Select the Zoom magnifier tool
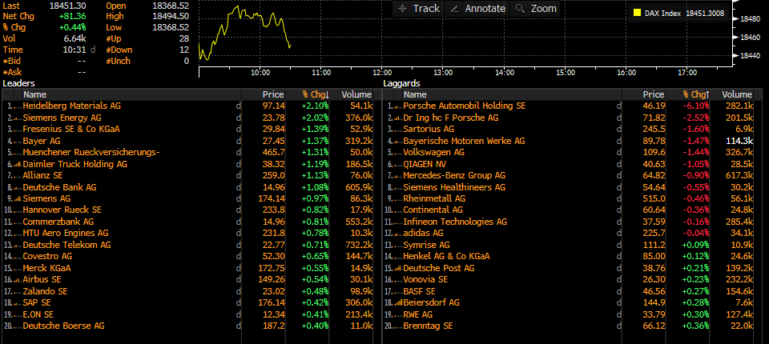769x344 pixels. tap(536, 8)
